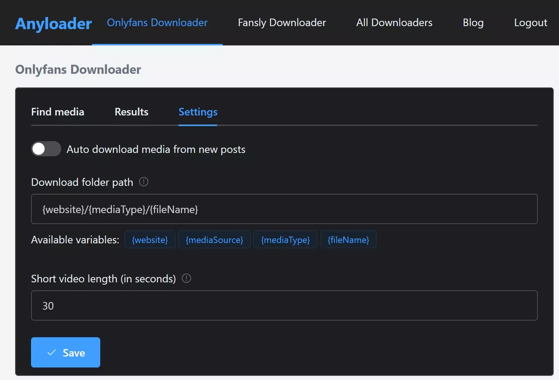Click Logout in the header

point(531,23)
